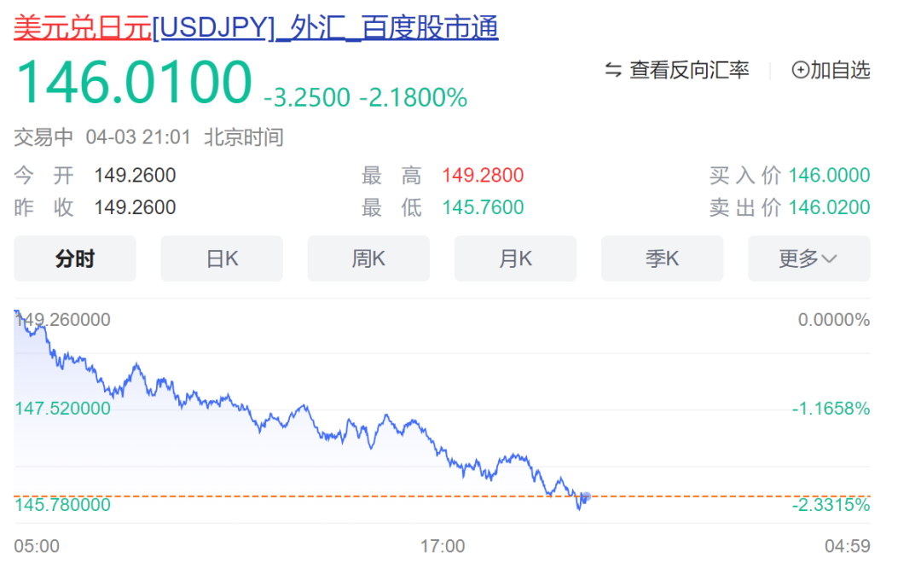This screenshot has width=921, height=563.
Task: Switch to the 周K chart tab
Action: (x=368, y=258)
